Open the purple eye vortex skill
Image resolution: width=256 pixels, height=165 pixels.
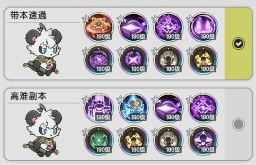point(99,60)
